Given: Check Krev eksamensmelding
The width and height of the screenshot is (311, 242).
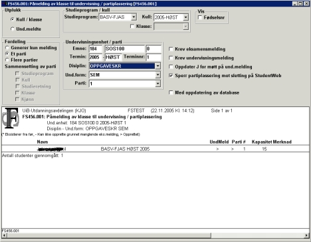Looking at the screenshot, I should [171, 49].
